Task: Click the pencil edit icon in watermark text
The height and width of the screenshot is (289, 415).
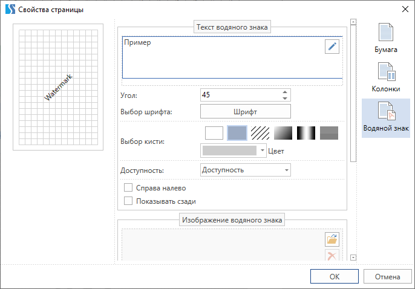Action: click(x=332, y=47)
